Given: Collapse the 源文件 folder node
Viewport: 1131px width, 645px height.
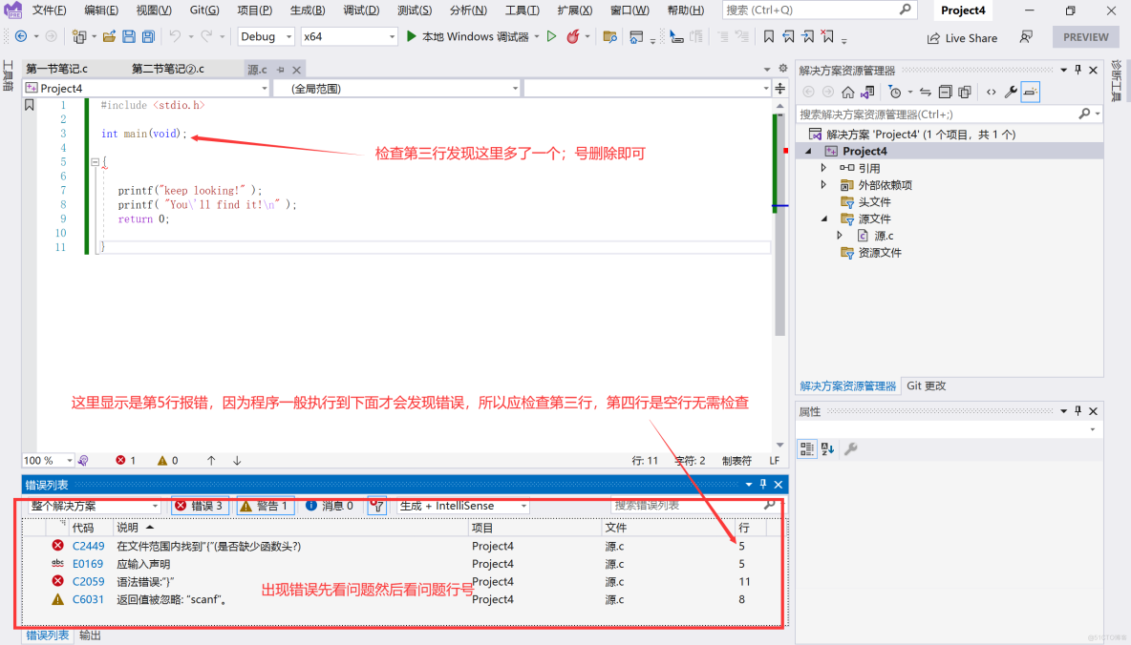Looking at the screenshot, I should pos(824,218).
